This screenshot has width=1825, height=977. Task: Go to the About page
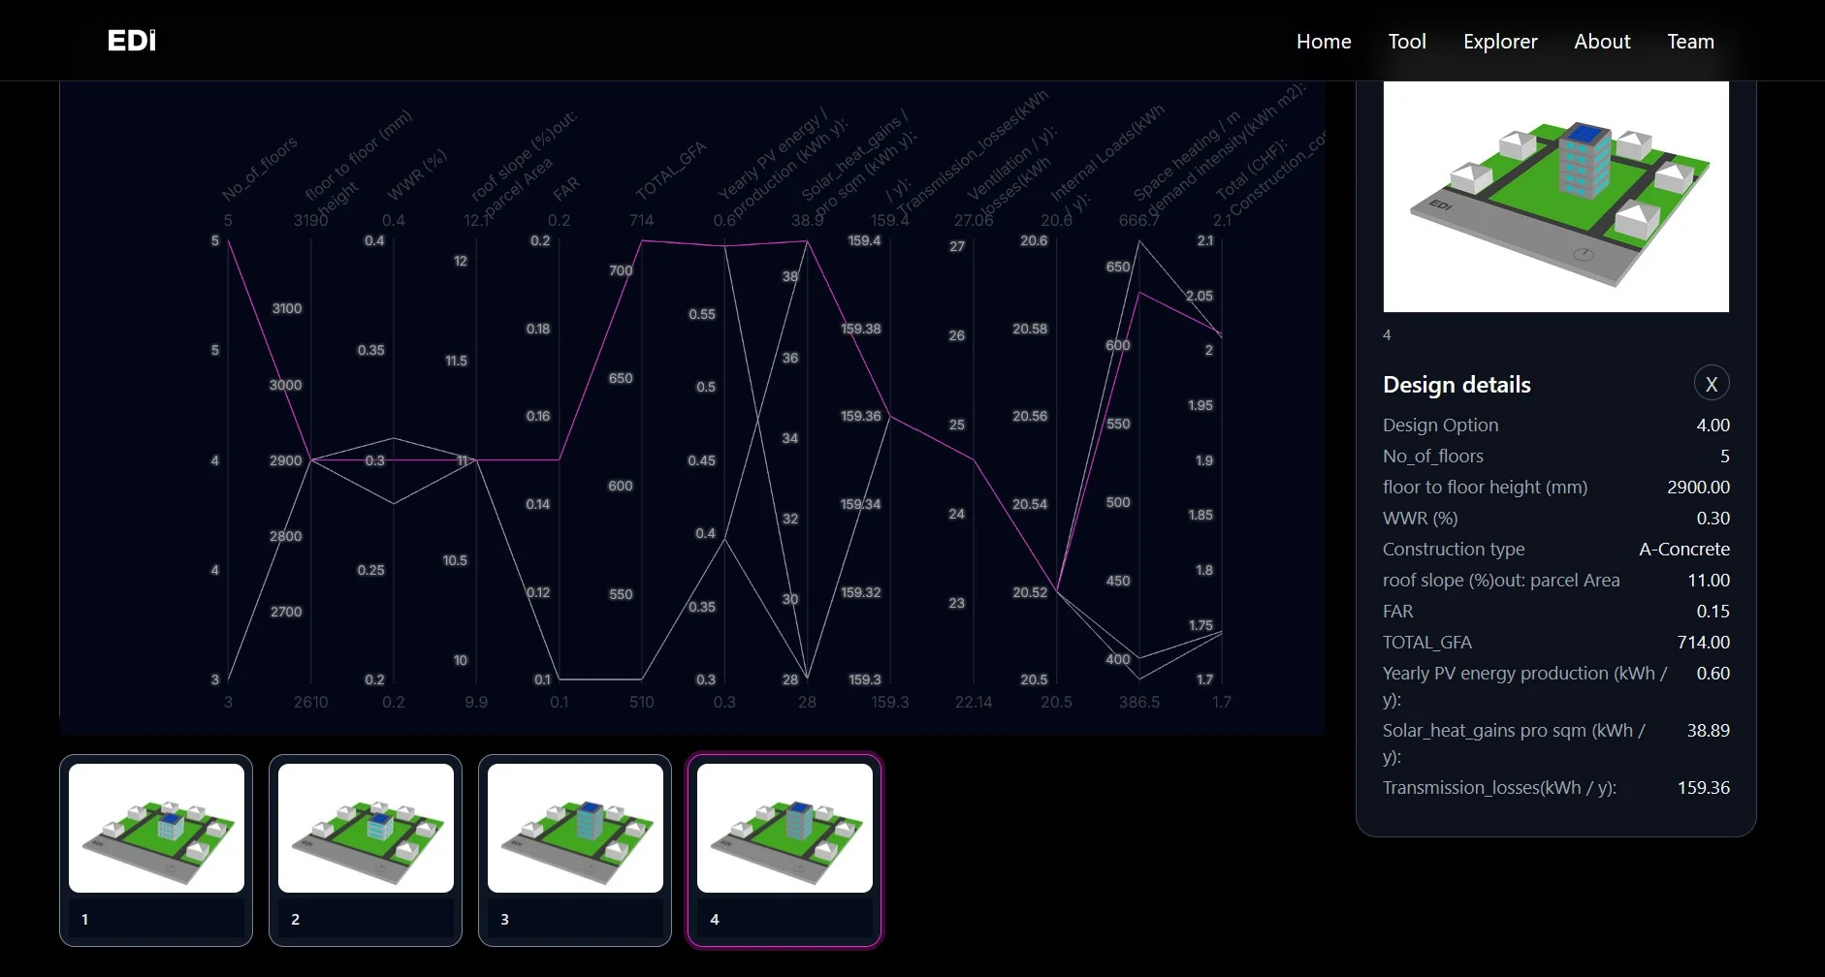pyautogui.click(x=1601, y=42)
